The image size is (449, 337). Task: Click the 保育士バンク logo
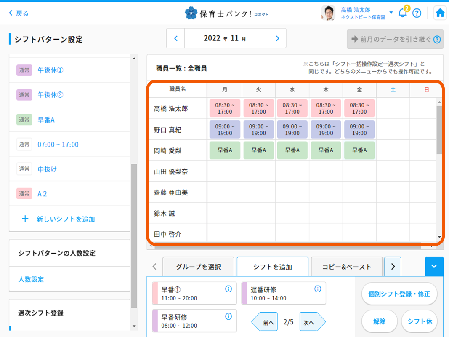(x=226, y=13)
